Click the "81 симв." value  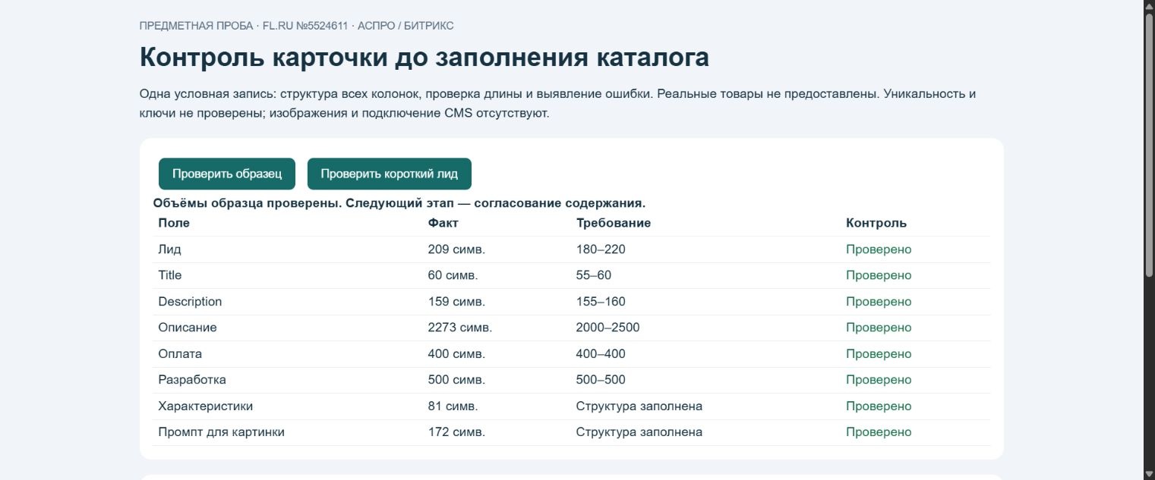(x=453, y=406)
